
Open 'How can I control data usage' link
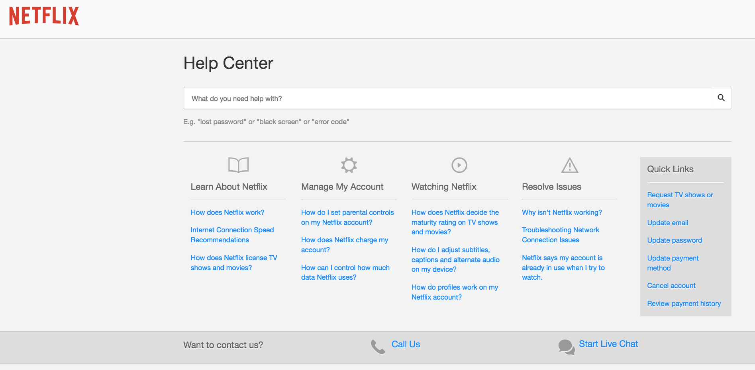tap(345, 273)
